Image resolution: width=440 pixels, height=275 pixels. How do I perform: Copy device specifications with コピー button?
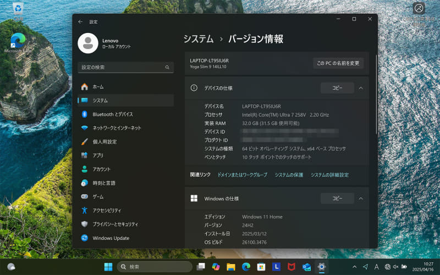337,88
